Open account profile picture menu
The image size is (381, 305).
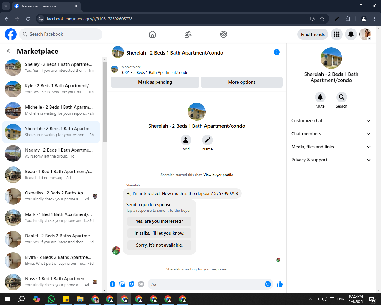pos(365,34)
